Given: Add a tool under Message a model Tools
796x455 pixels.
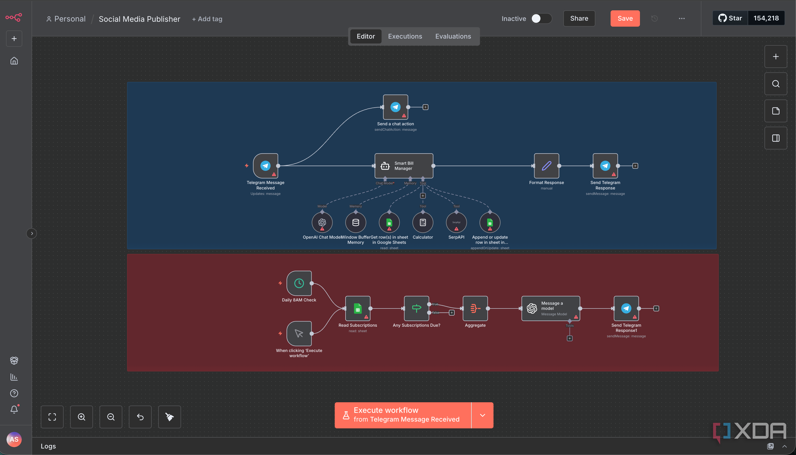Looking at the screenshot, I should click(x=570, y=338).
